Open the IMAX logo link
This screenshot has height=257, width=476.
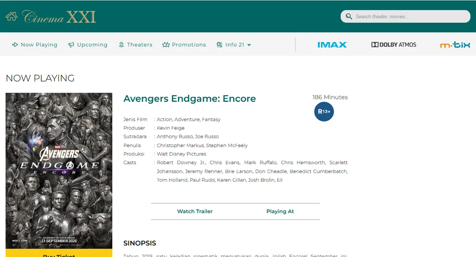pos(332,45)
